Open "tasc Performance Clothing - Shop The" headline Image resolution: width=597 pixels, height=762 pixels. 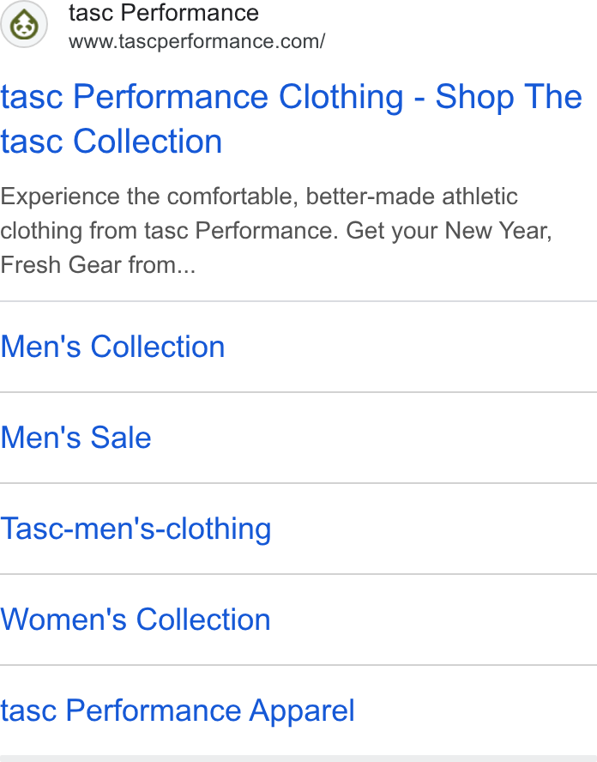(x=292, y=96)
